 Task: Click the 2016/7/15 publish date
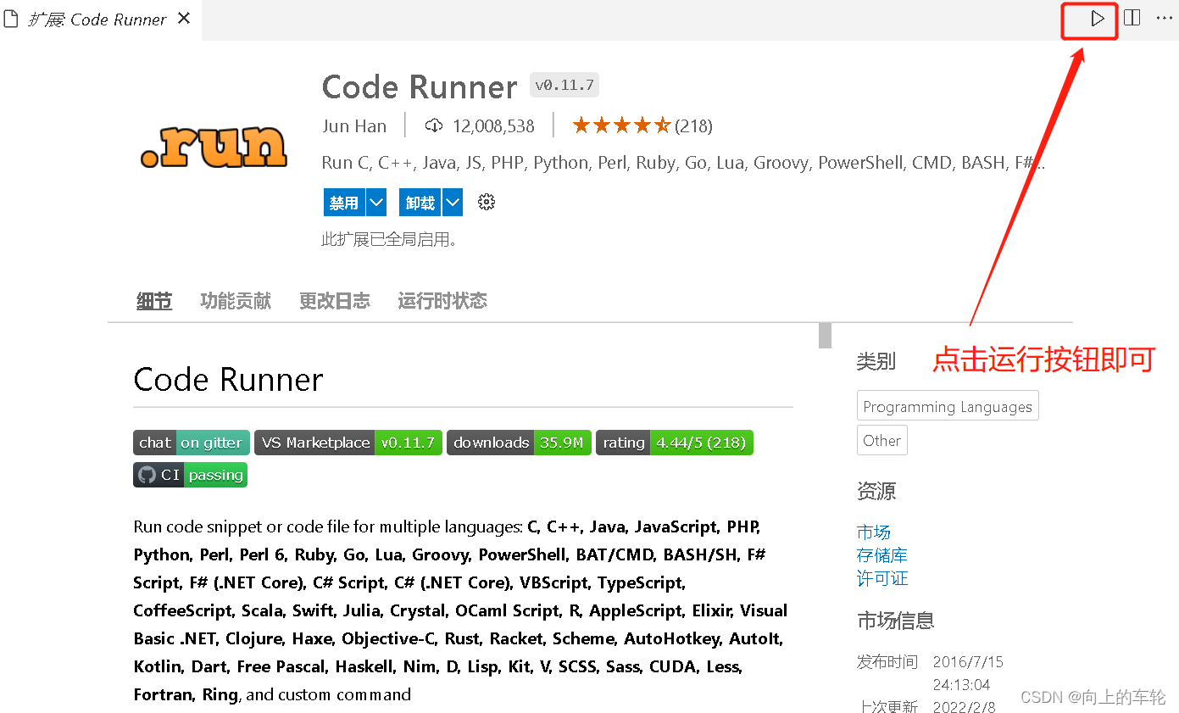coord(968,662)
